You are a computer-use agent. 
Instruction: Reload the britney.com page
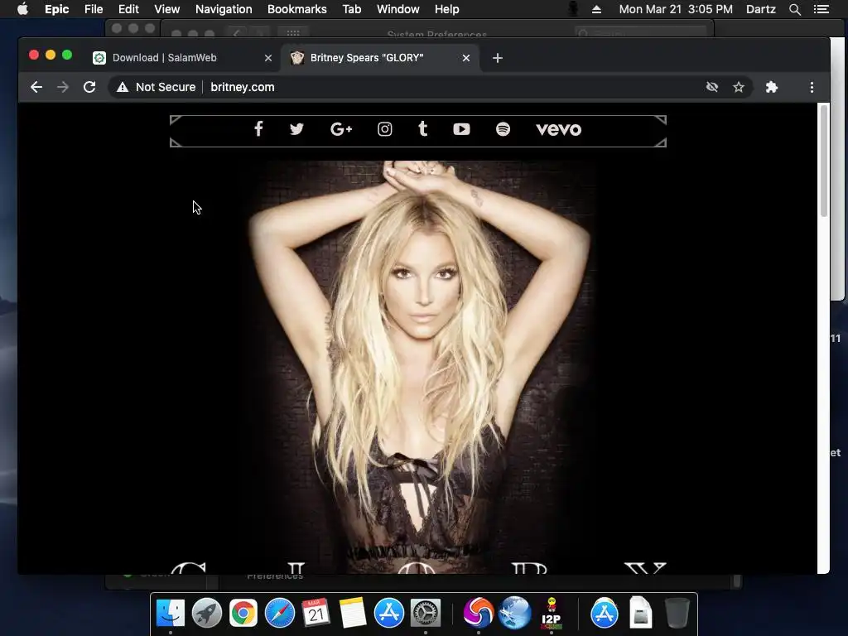click(x=89, y=87)
